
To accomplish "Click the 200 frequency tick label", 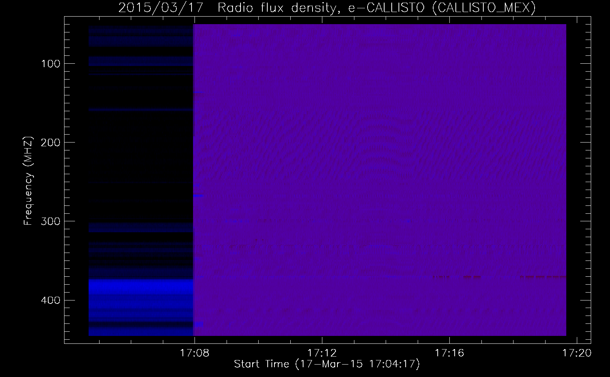I will (x=51, y=142).
